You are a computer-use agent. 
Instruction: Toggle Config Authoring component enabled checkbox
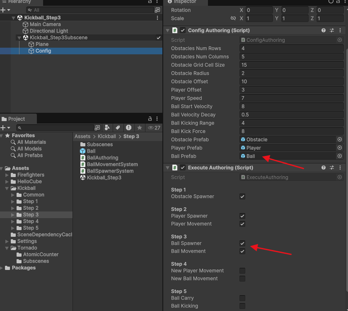click(183, 30)
